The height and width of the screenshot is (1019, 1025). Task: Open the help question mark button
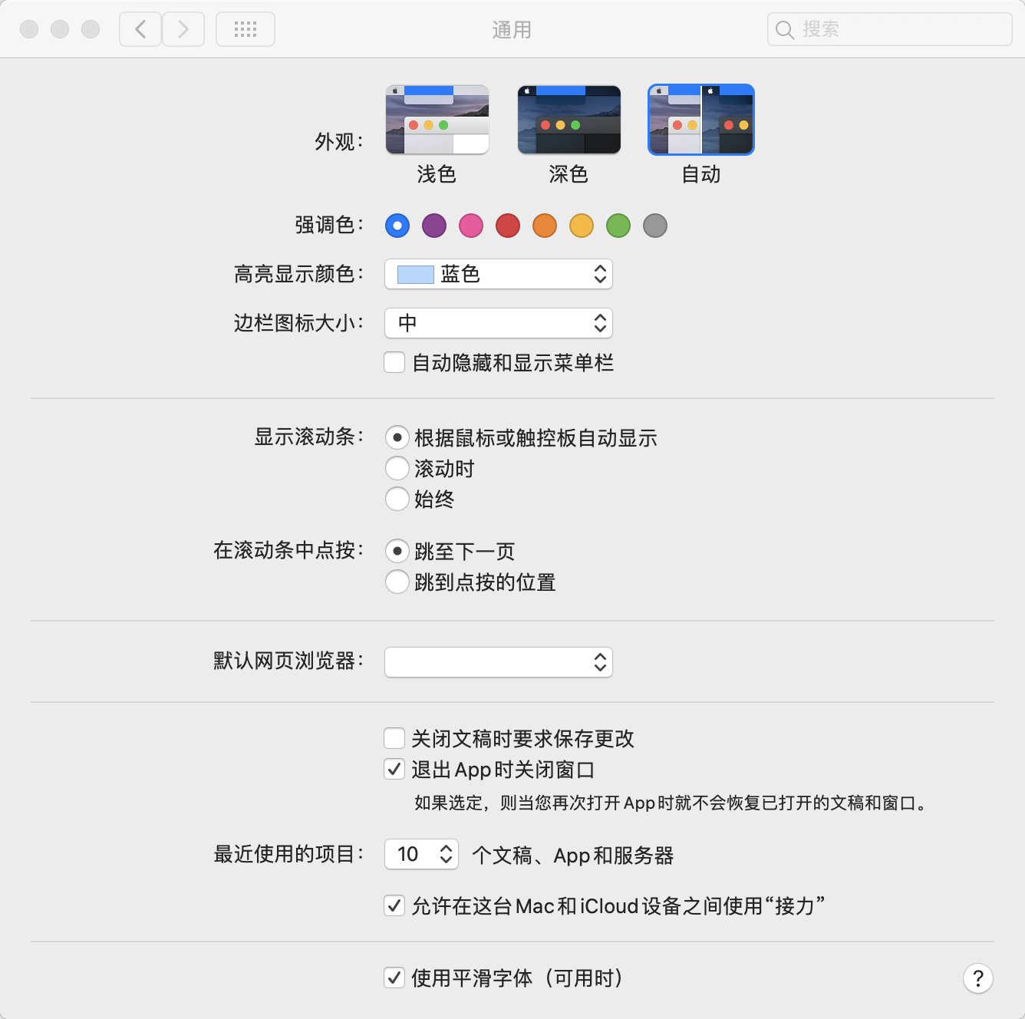point(977,978)
